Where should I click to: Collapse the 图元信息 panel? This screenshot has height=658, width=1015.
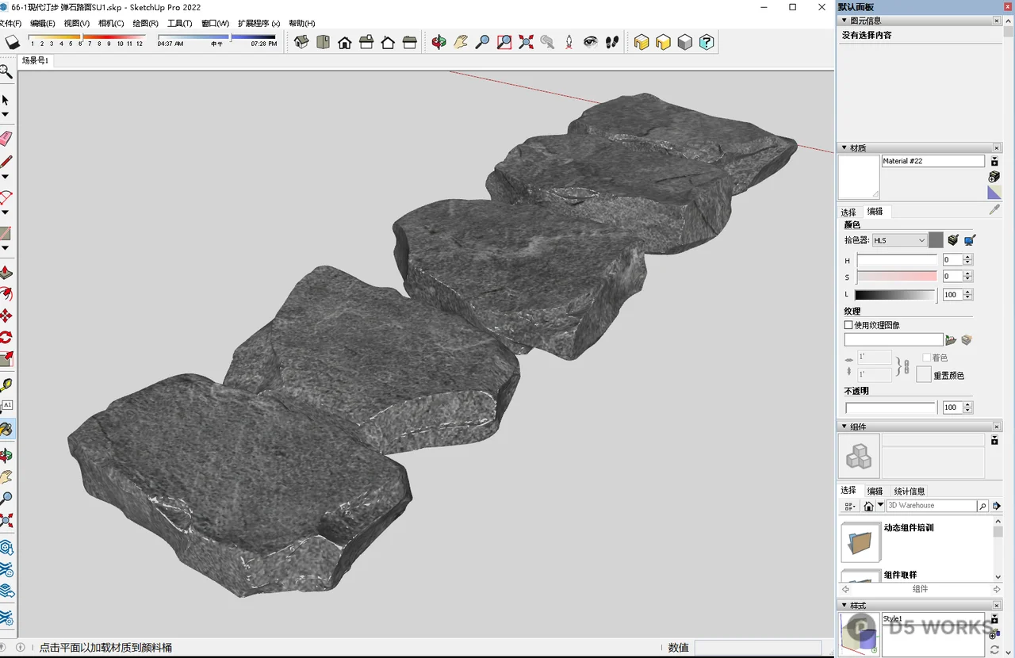pos(844,21)
